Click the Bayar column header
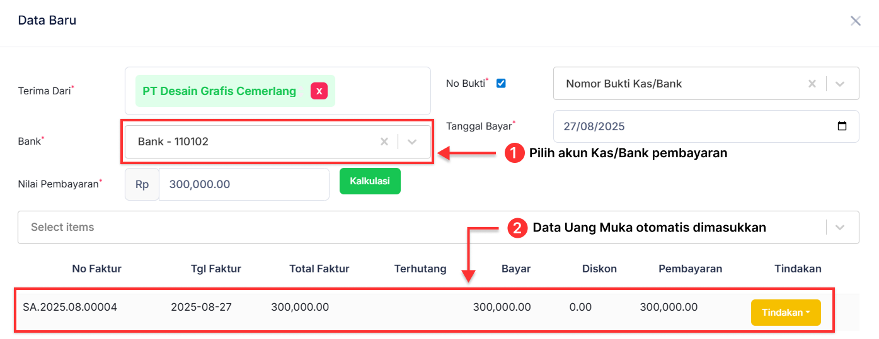879x339 pixels. coord(516,269)
